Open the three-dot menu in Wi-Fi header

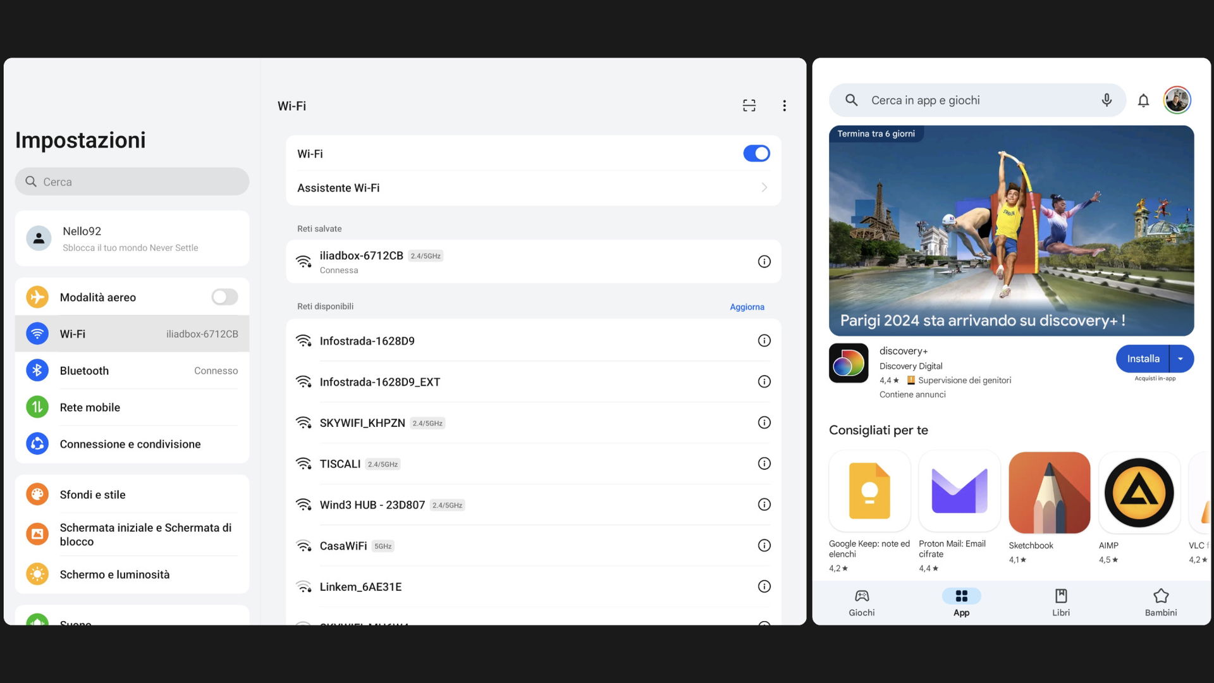point(784,106)
